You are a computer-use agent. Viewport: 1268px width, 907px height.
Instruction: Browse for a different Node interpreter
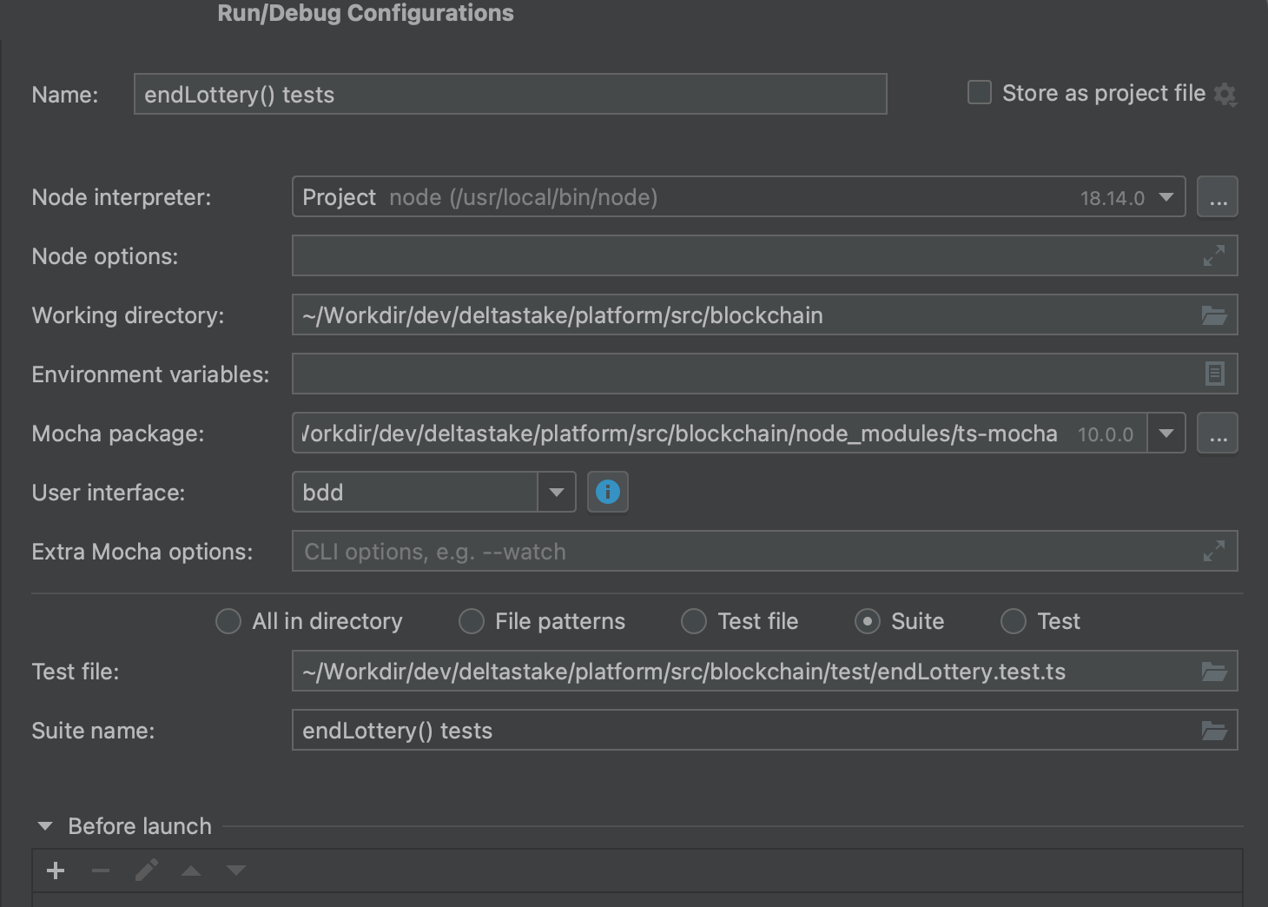point(1218,197)
